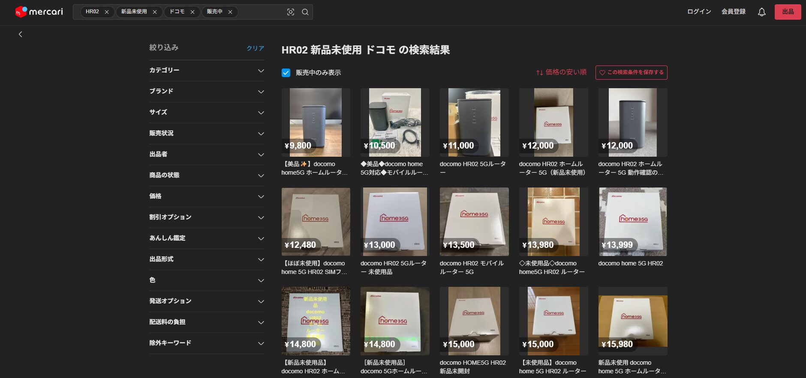
Task: Remove the 販売中 search tag
Action: coord(230,12)
